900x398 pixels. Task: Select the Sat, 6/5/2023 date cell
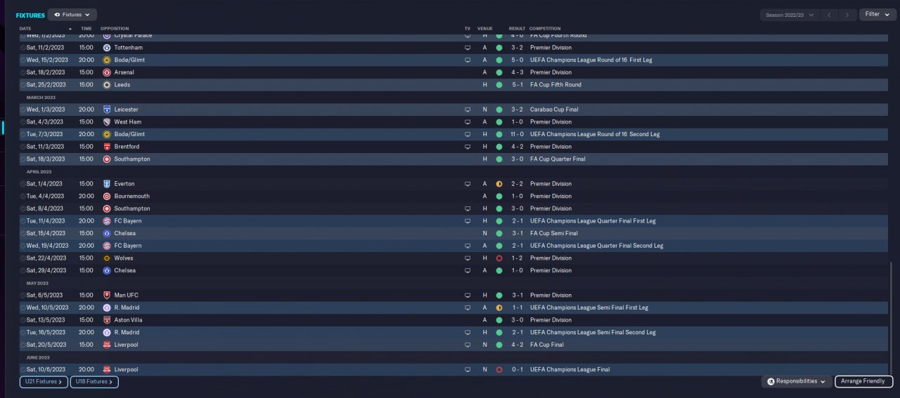44,296
